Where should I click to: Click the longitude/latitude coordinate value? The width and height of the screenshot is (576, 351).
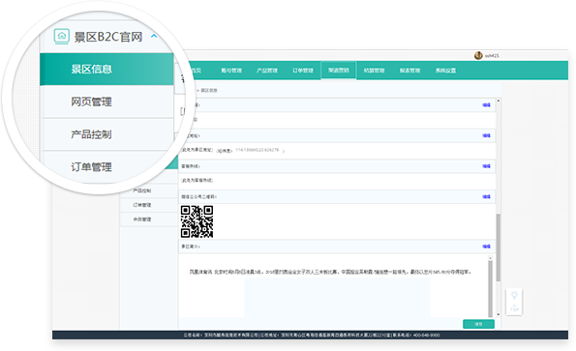pyautogui.click(x=258, y=150)
